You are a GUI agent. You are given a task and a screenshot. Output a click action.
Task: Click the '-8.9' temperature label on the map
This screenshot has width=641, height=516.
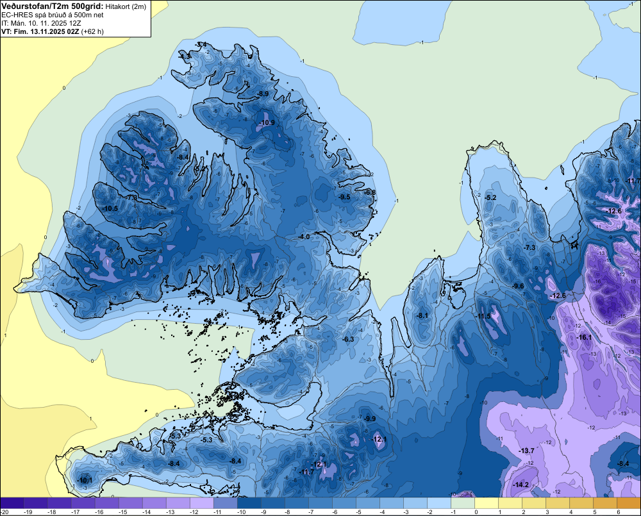(262, 94)
